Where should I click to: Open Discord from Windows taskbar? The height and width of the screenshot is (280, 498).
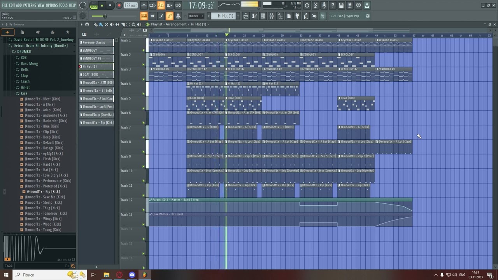pyautogui.click(x=132, y=275)
